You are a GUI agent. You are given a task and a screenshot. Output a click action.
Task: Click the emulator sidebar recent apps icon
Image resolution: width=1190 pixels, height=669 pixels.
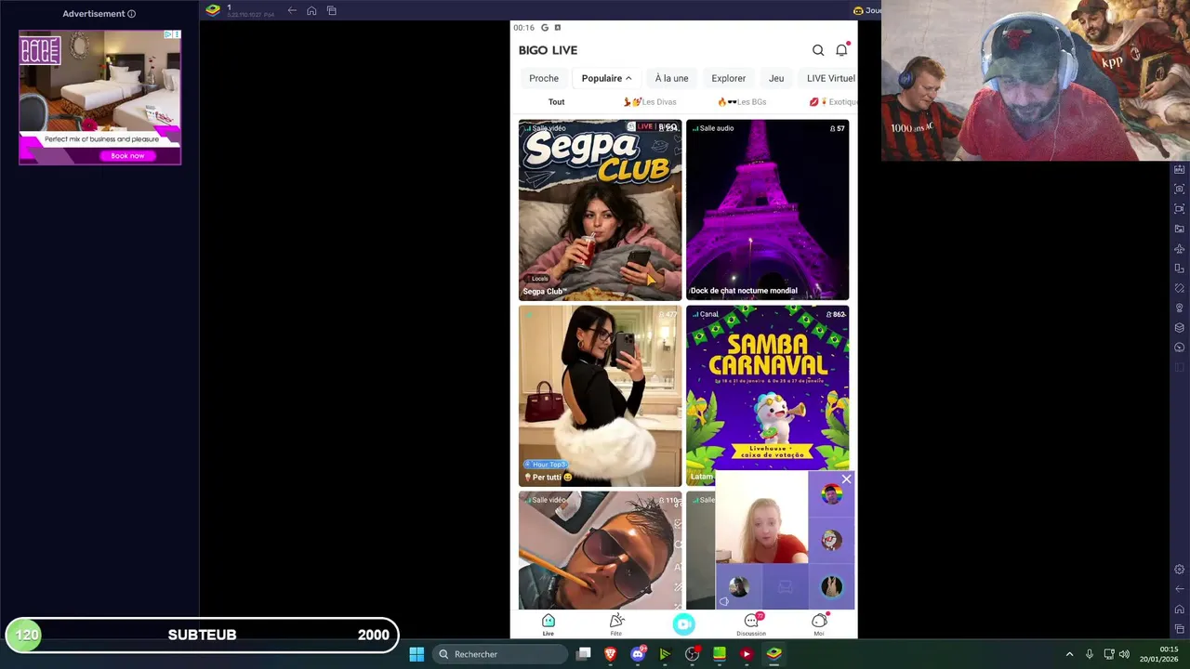(x=1180, y=629)
